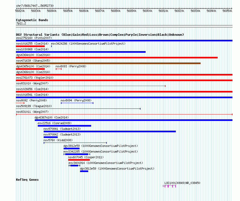Click dgv6365n100 (Coe2014) label
Screen dimensions: 240x201
[33, 66]
